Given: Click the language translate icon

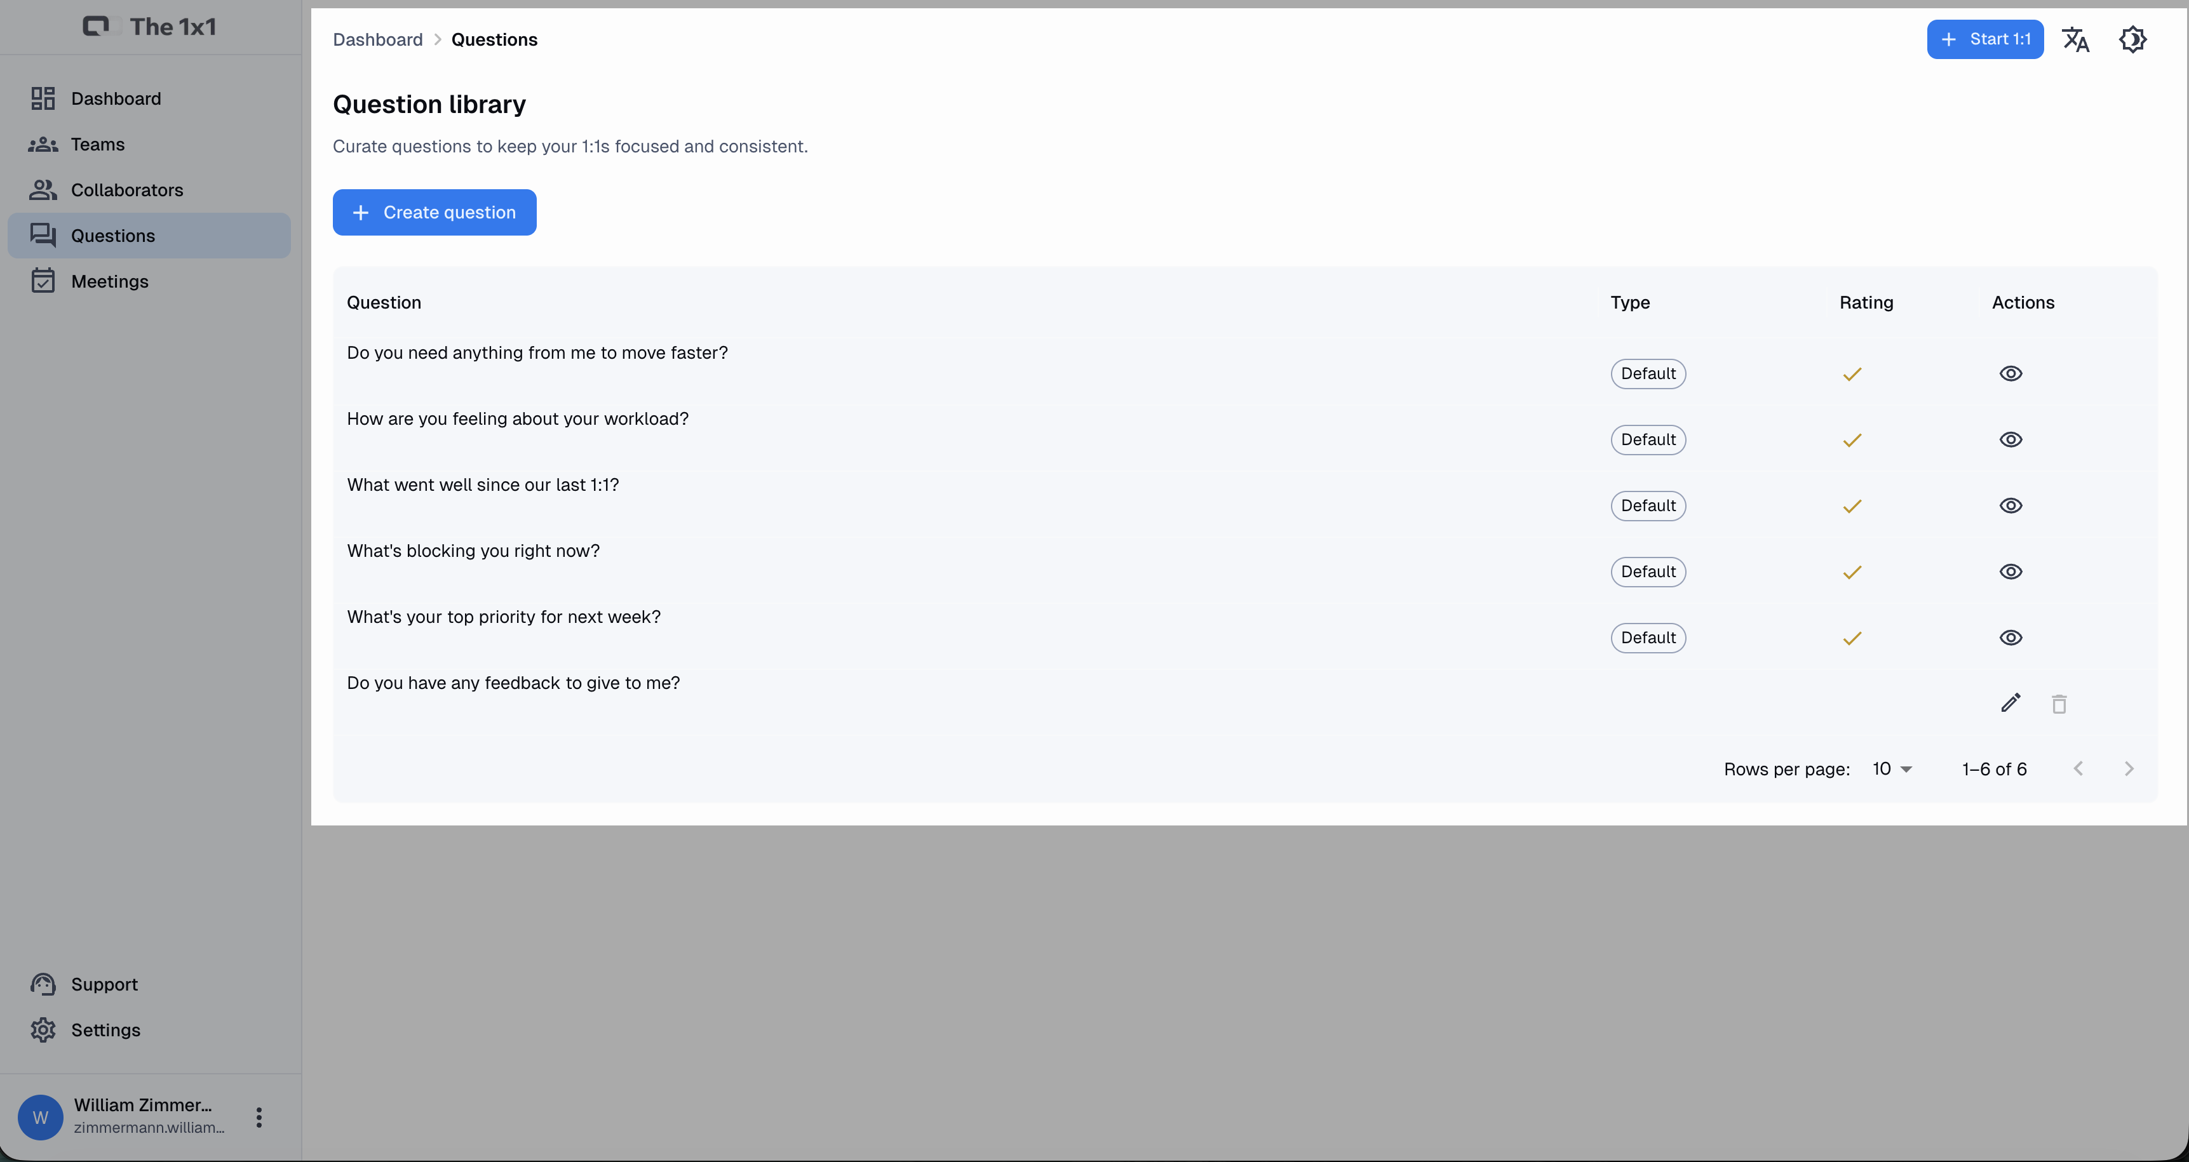Looking at the screenshot, I should tap(2075, 39).
